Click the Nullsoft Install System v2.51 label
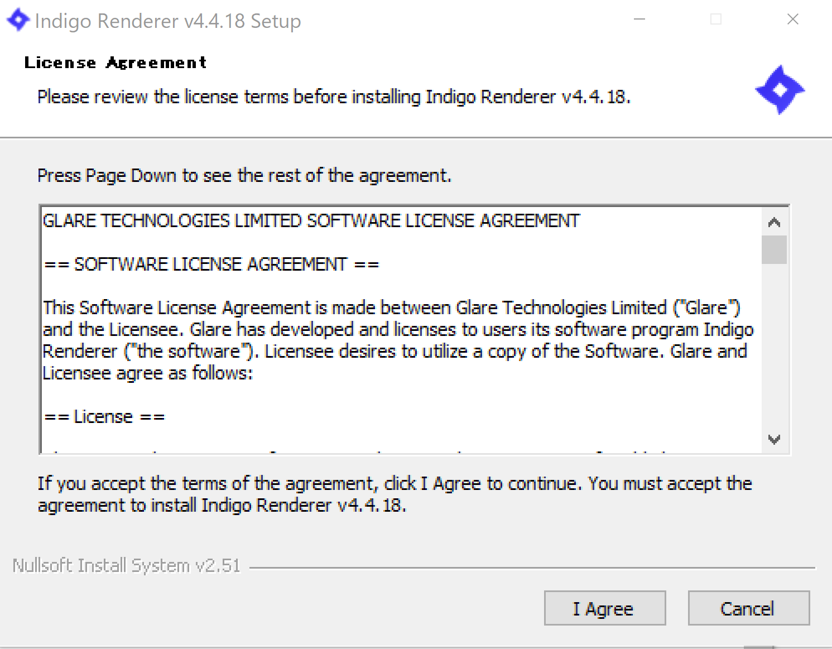The width and height of the screenshot is (832, 649). 127,565
